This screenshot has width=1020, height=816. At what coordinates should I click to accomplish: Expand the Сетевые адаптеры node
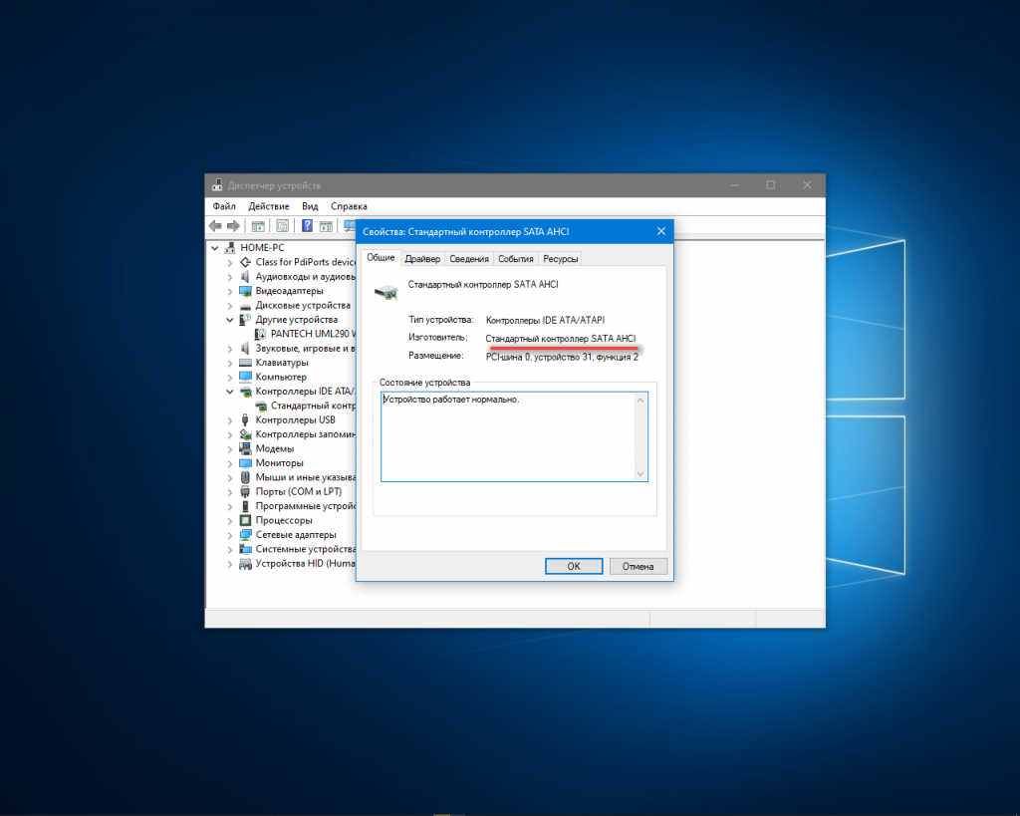[230, 535]
